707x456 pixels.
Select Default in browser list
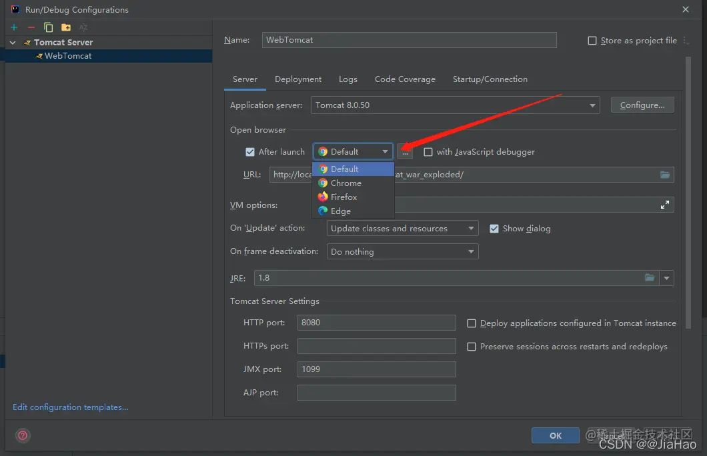click(x=353, y=169)
